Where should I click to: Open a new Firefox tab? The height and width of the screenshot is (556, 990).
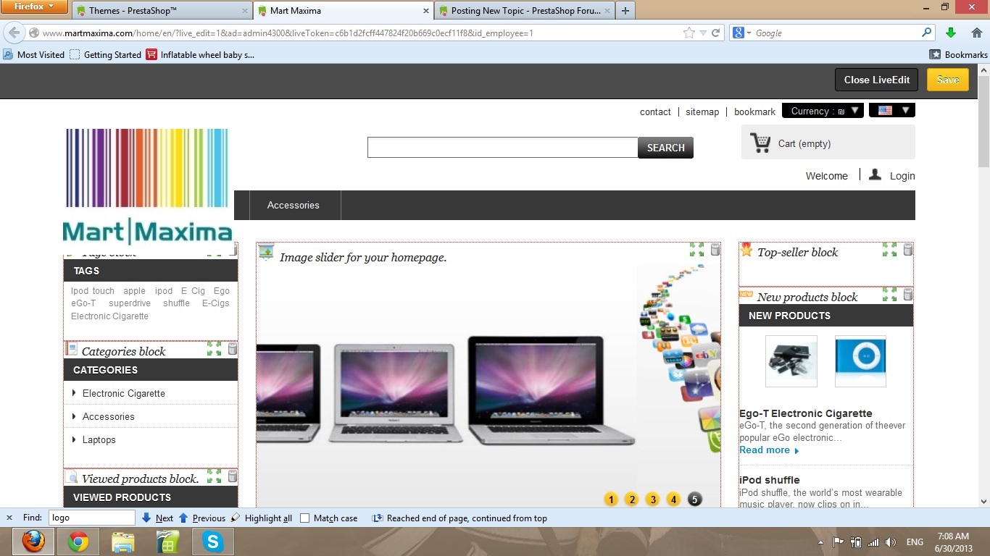click(x=625, y=11)
